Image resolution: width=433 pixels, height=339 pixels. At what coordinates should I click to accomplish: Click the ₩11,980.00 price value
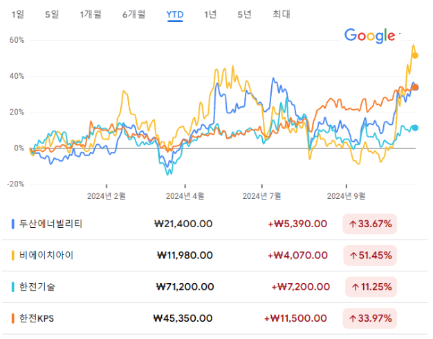pos(185,255)
